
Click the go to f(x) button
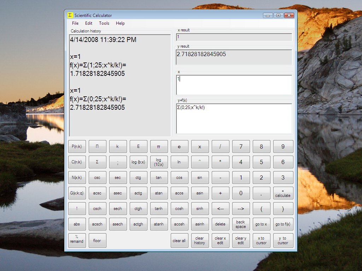coord(283,224)
